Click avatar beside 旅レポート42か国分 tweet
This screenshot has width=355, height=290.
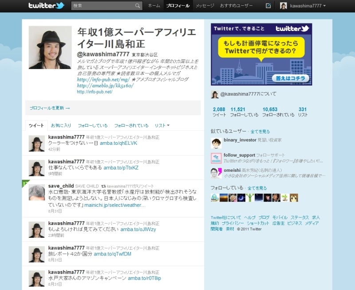pos(37,254)
